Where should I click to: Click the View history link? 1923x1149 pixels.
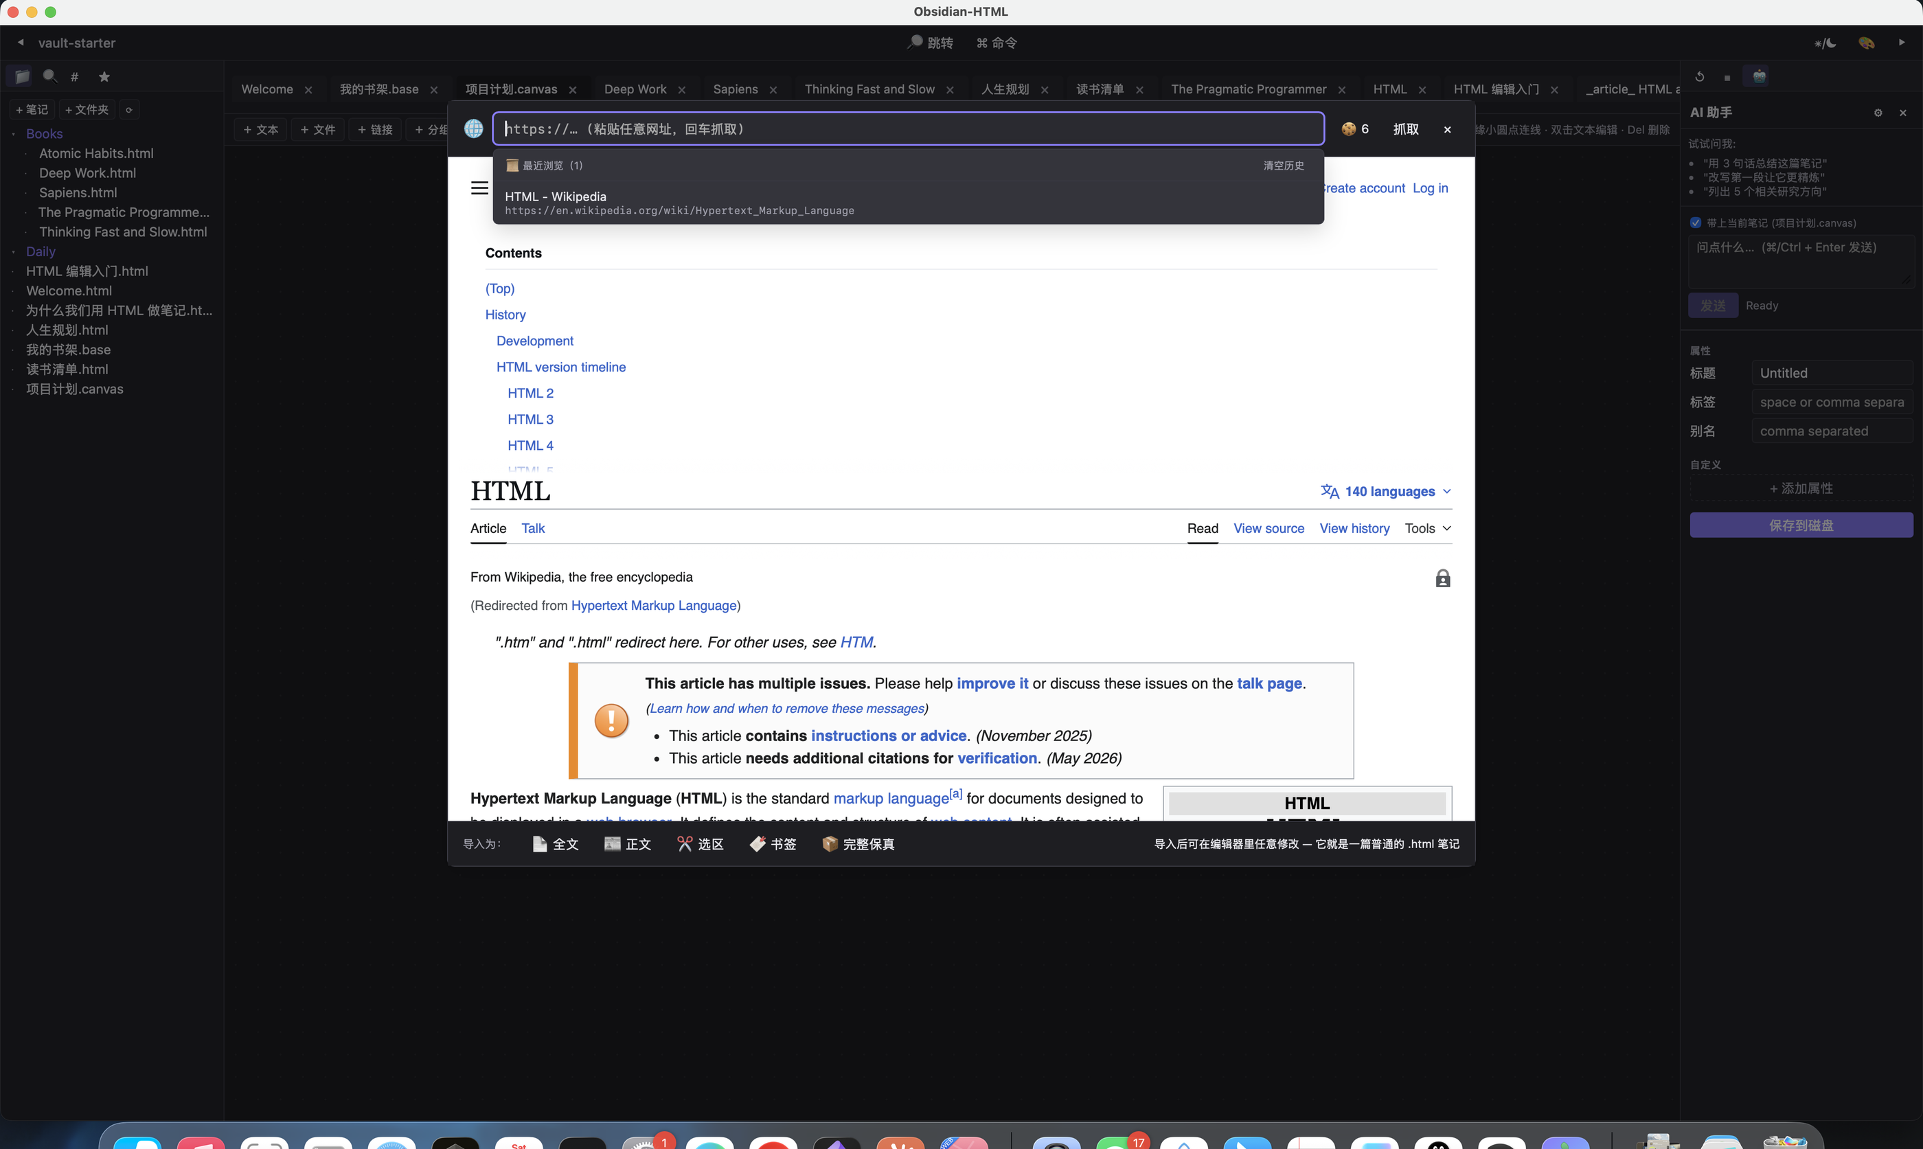tap(1354, 528)
